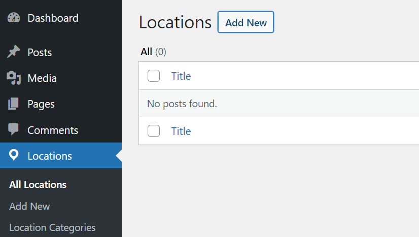Tick the select-all checkbox in the table header
The height and width of the screenshot is (237, 419).
click(154, 76)
